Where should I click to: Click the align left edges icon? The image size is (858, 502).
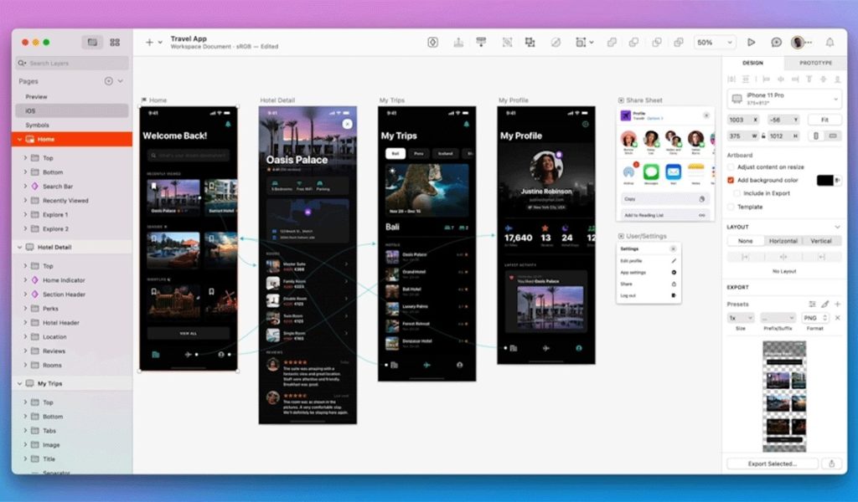coord(766,79)
